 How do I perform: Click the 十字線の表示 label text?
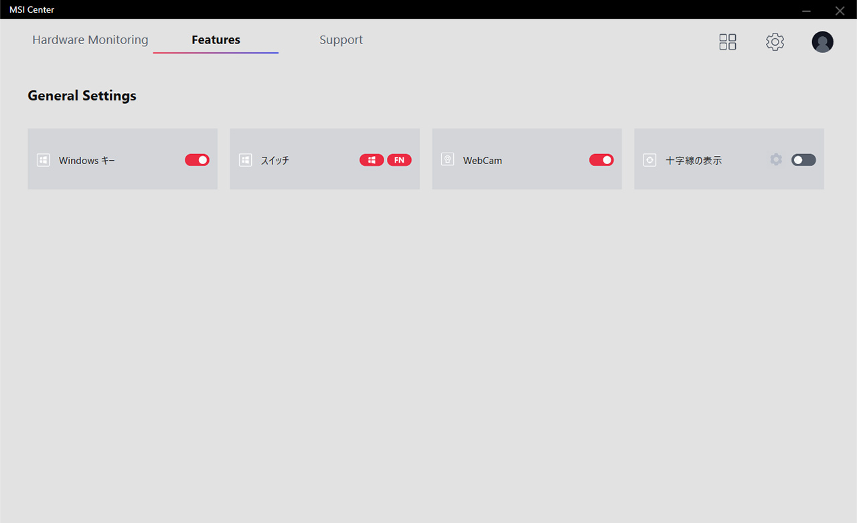694,161
